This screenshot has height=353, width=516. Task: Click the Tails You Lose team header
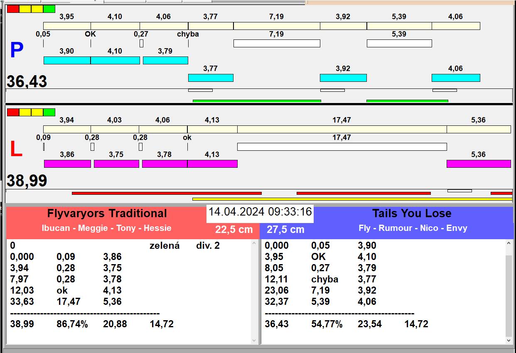point(412,213)
